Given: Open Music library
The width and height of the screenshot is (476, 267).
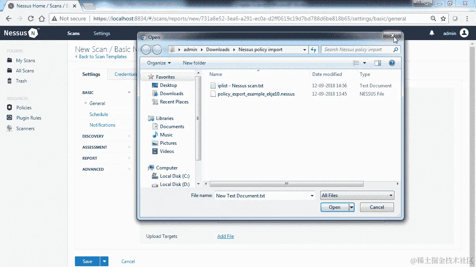Looking at the screenshot, I should click(162, 135).
